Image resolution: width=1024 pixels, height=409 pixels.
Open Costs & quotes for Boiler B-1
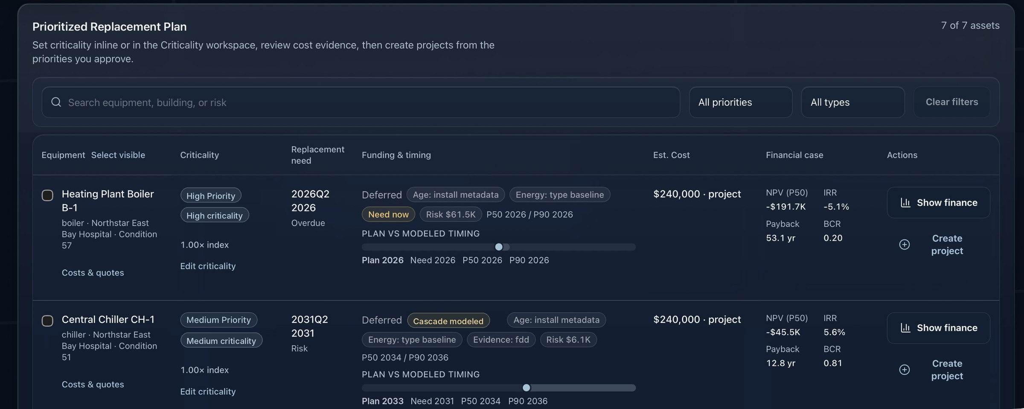(x=93, y=272)
